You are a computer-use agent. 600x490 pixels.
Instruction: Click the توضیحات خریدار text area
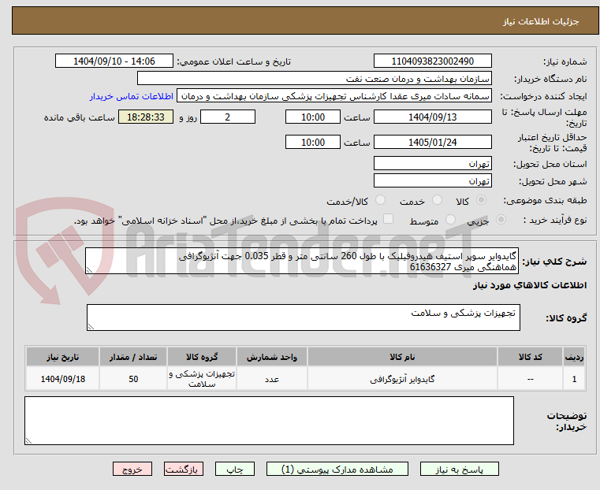269,421
